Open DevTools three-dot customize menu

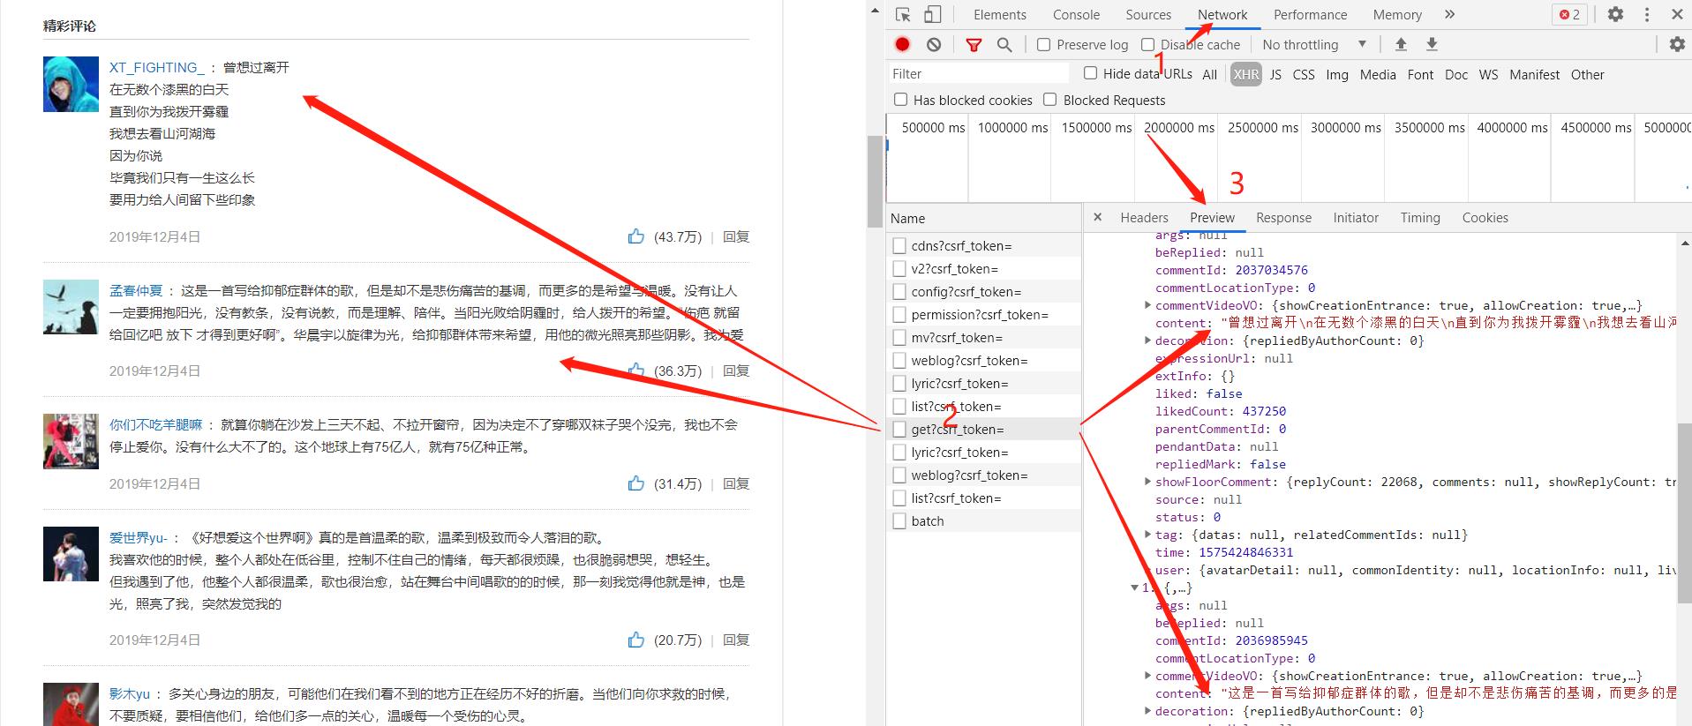coord(1647,14)
